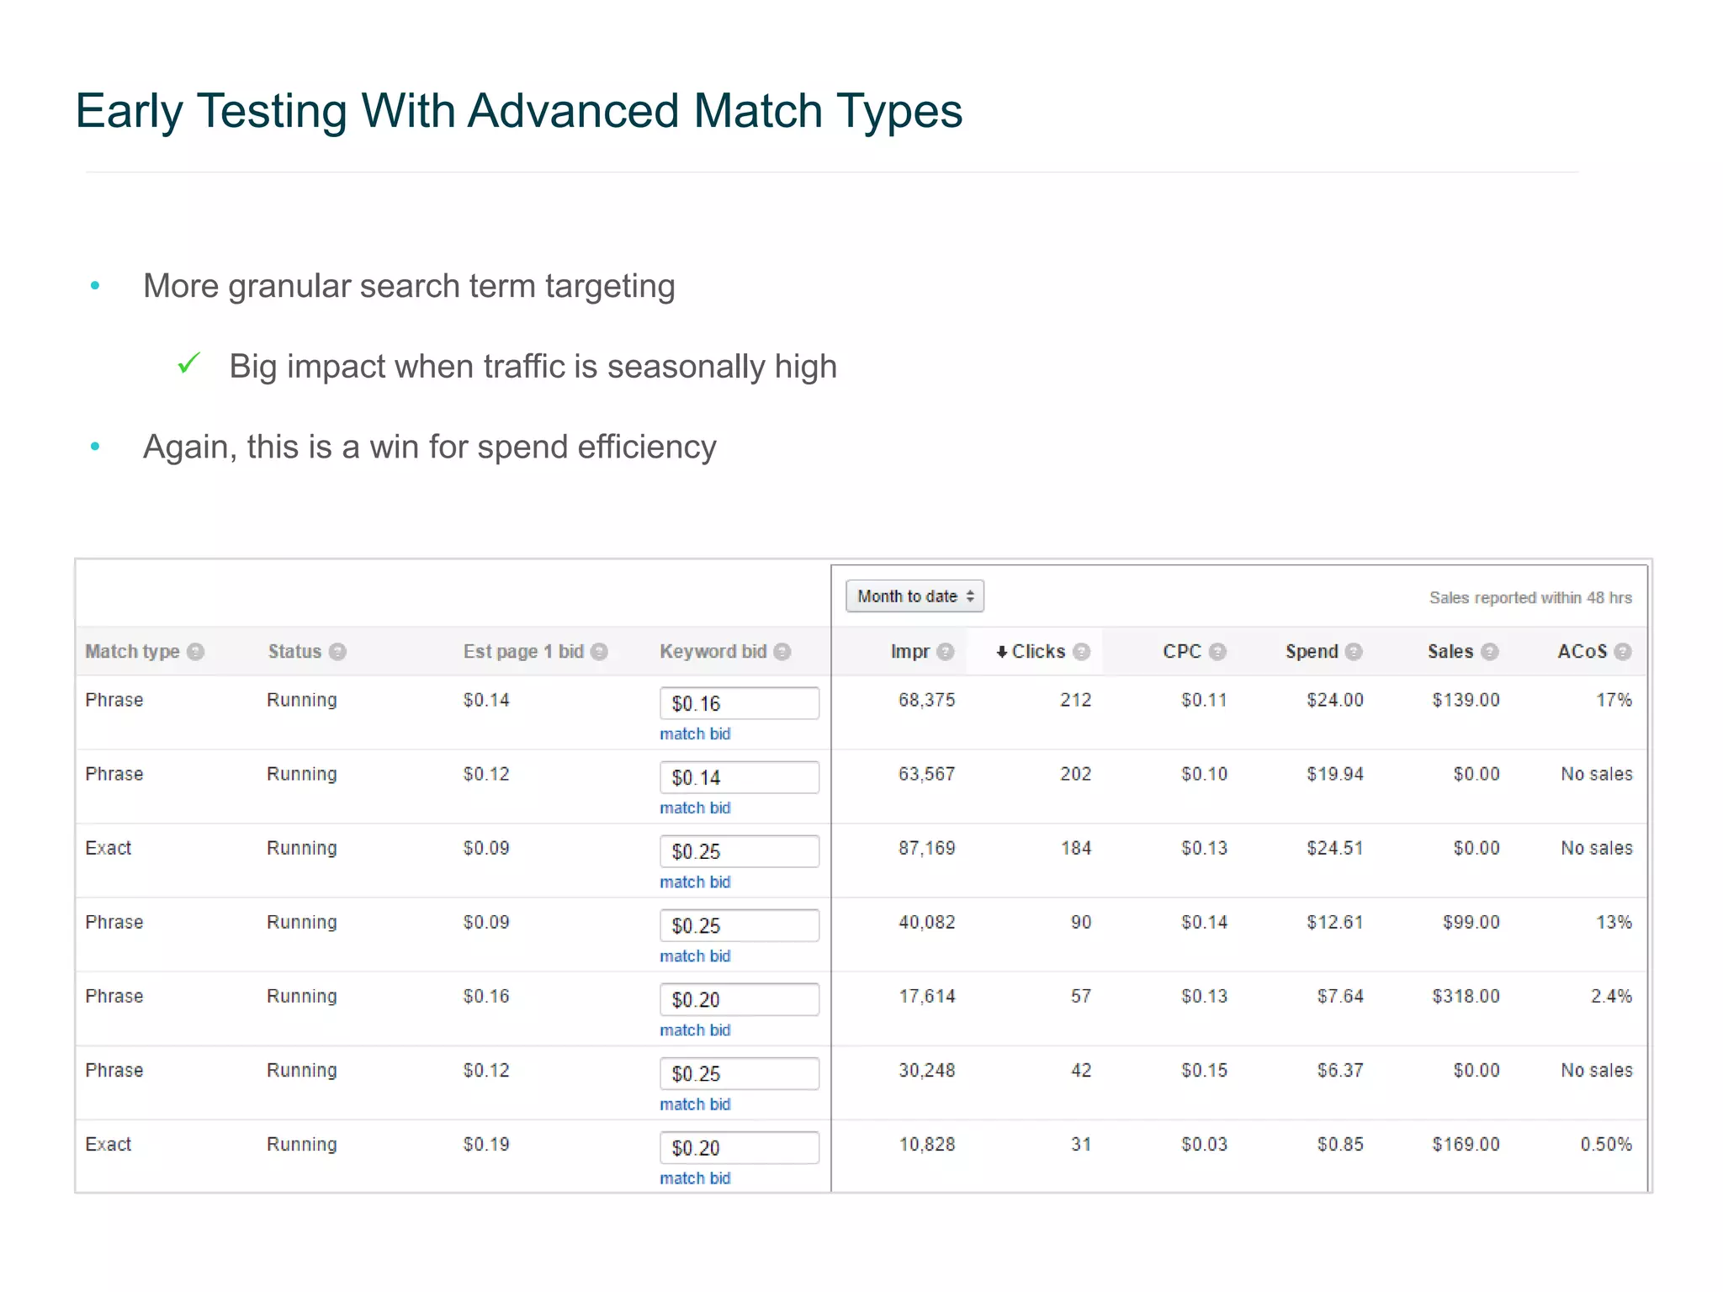Image resolution: width=1723 pixels, height=1292 pixels.
Task: Sort by the Clicks column header
Action: point(1038,652)
